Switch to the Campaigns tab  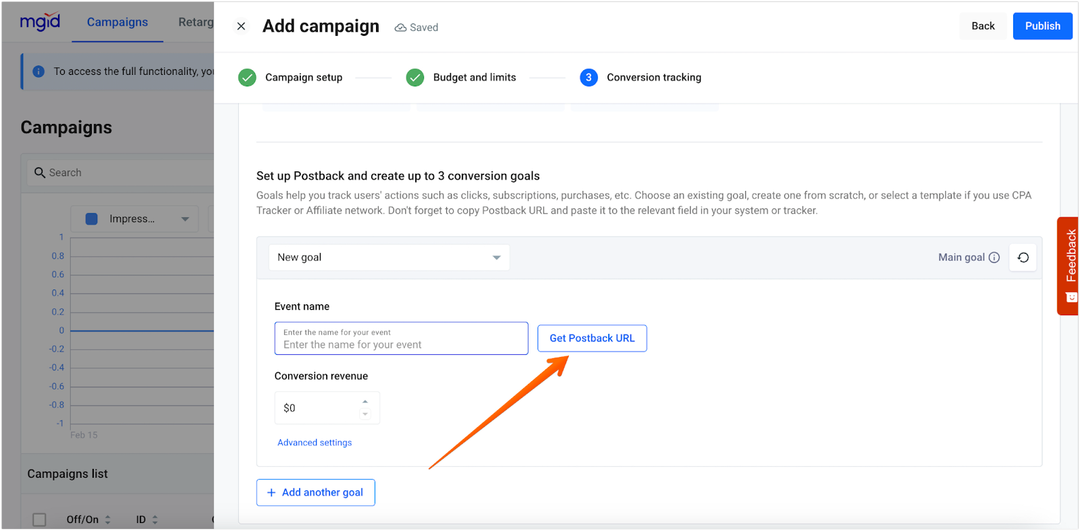(x=117, y=22)
